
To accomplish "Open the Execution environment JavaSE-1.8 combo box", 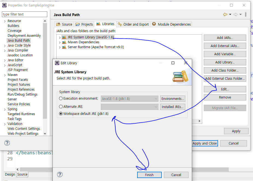I will (x=130, y=99).
